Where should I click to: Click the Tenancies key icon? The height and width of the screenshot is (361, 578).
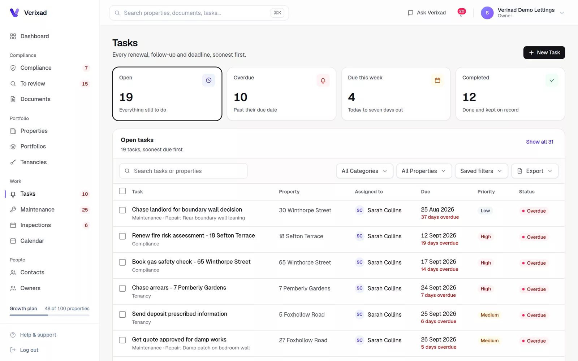(13, 162)
